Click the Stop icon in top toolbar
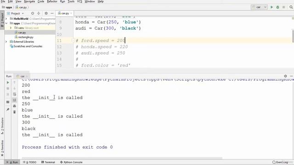The height and width of the screenshot is (165, 294). (283, 7)
